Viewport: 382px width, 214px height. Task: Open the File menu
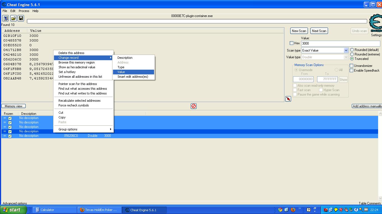5,11
